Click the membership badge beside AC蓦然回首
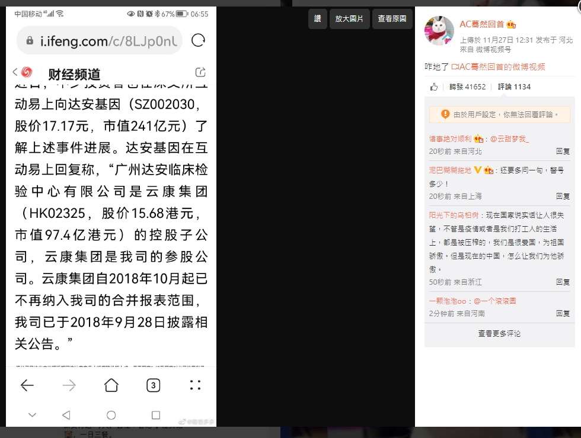 pos(511,24)
